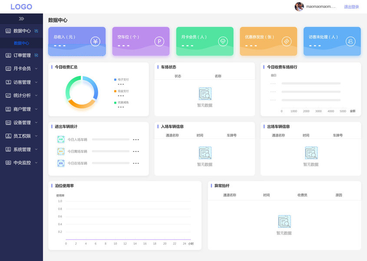The height and width of the screenshot is (261, 367).
Task: Click the 通道名称 header in the 入场车辆信息 table
Action: click(172, 135)
